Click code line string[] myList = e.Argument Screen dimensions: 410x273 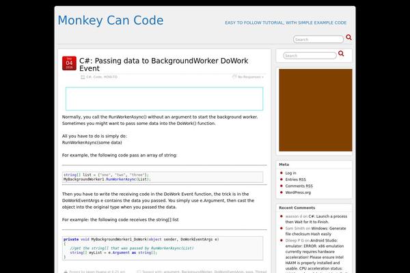(x=113, y=253)
